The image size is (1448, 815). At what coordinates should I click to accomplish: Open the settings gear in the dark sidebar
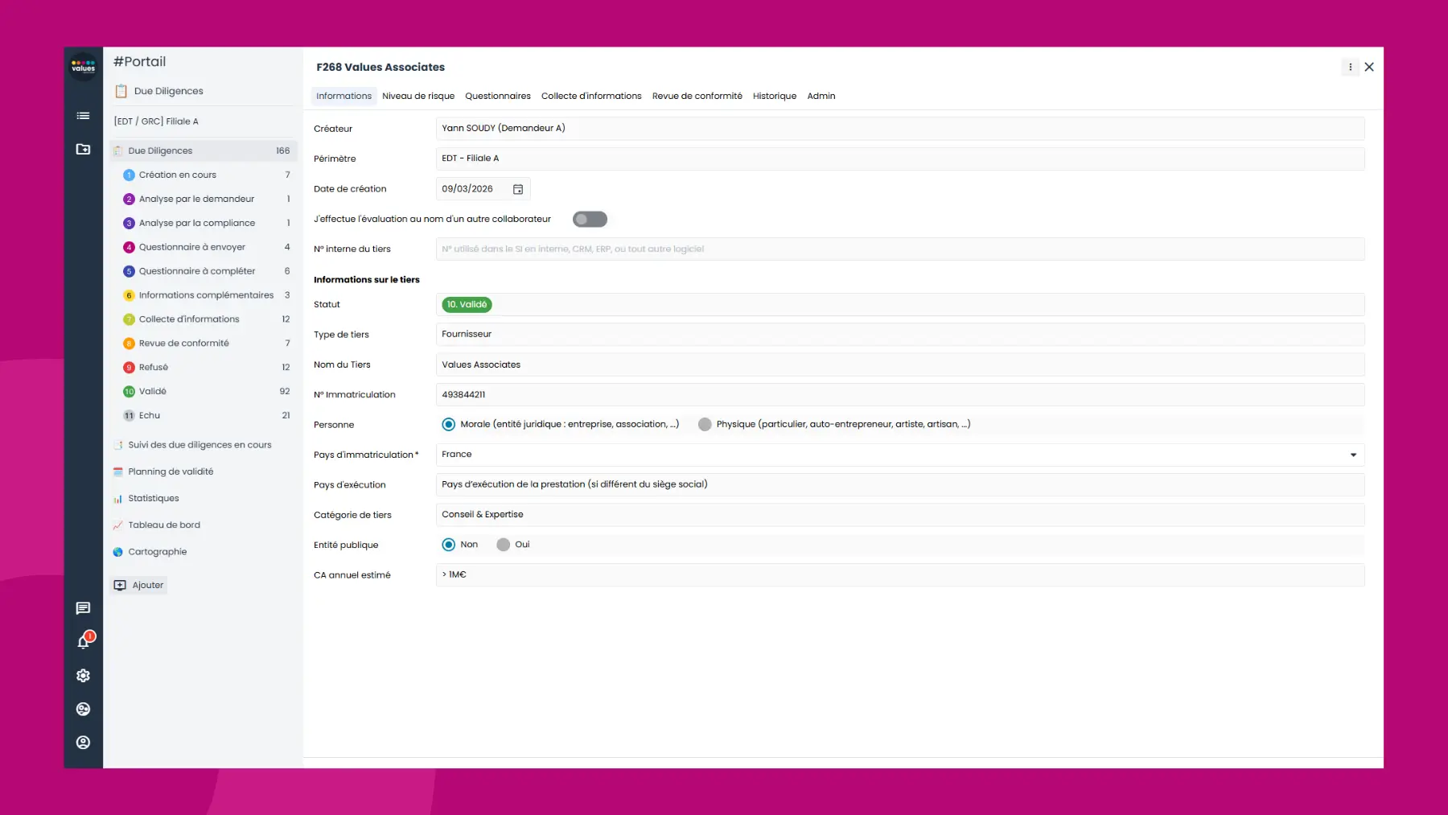pos(83,676)
